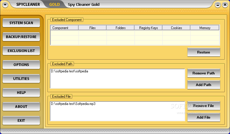Open the SYSTEM SCAN section
This screenshot has height=134, width=230.
21,23
